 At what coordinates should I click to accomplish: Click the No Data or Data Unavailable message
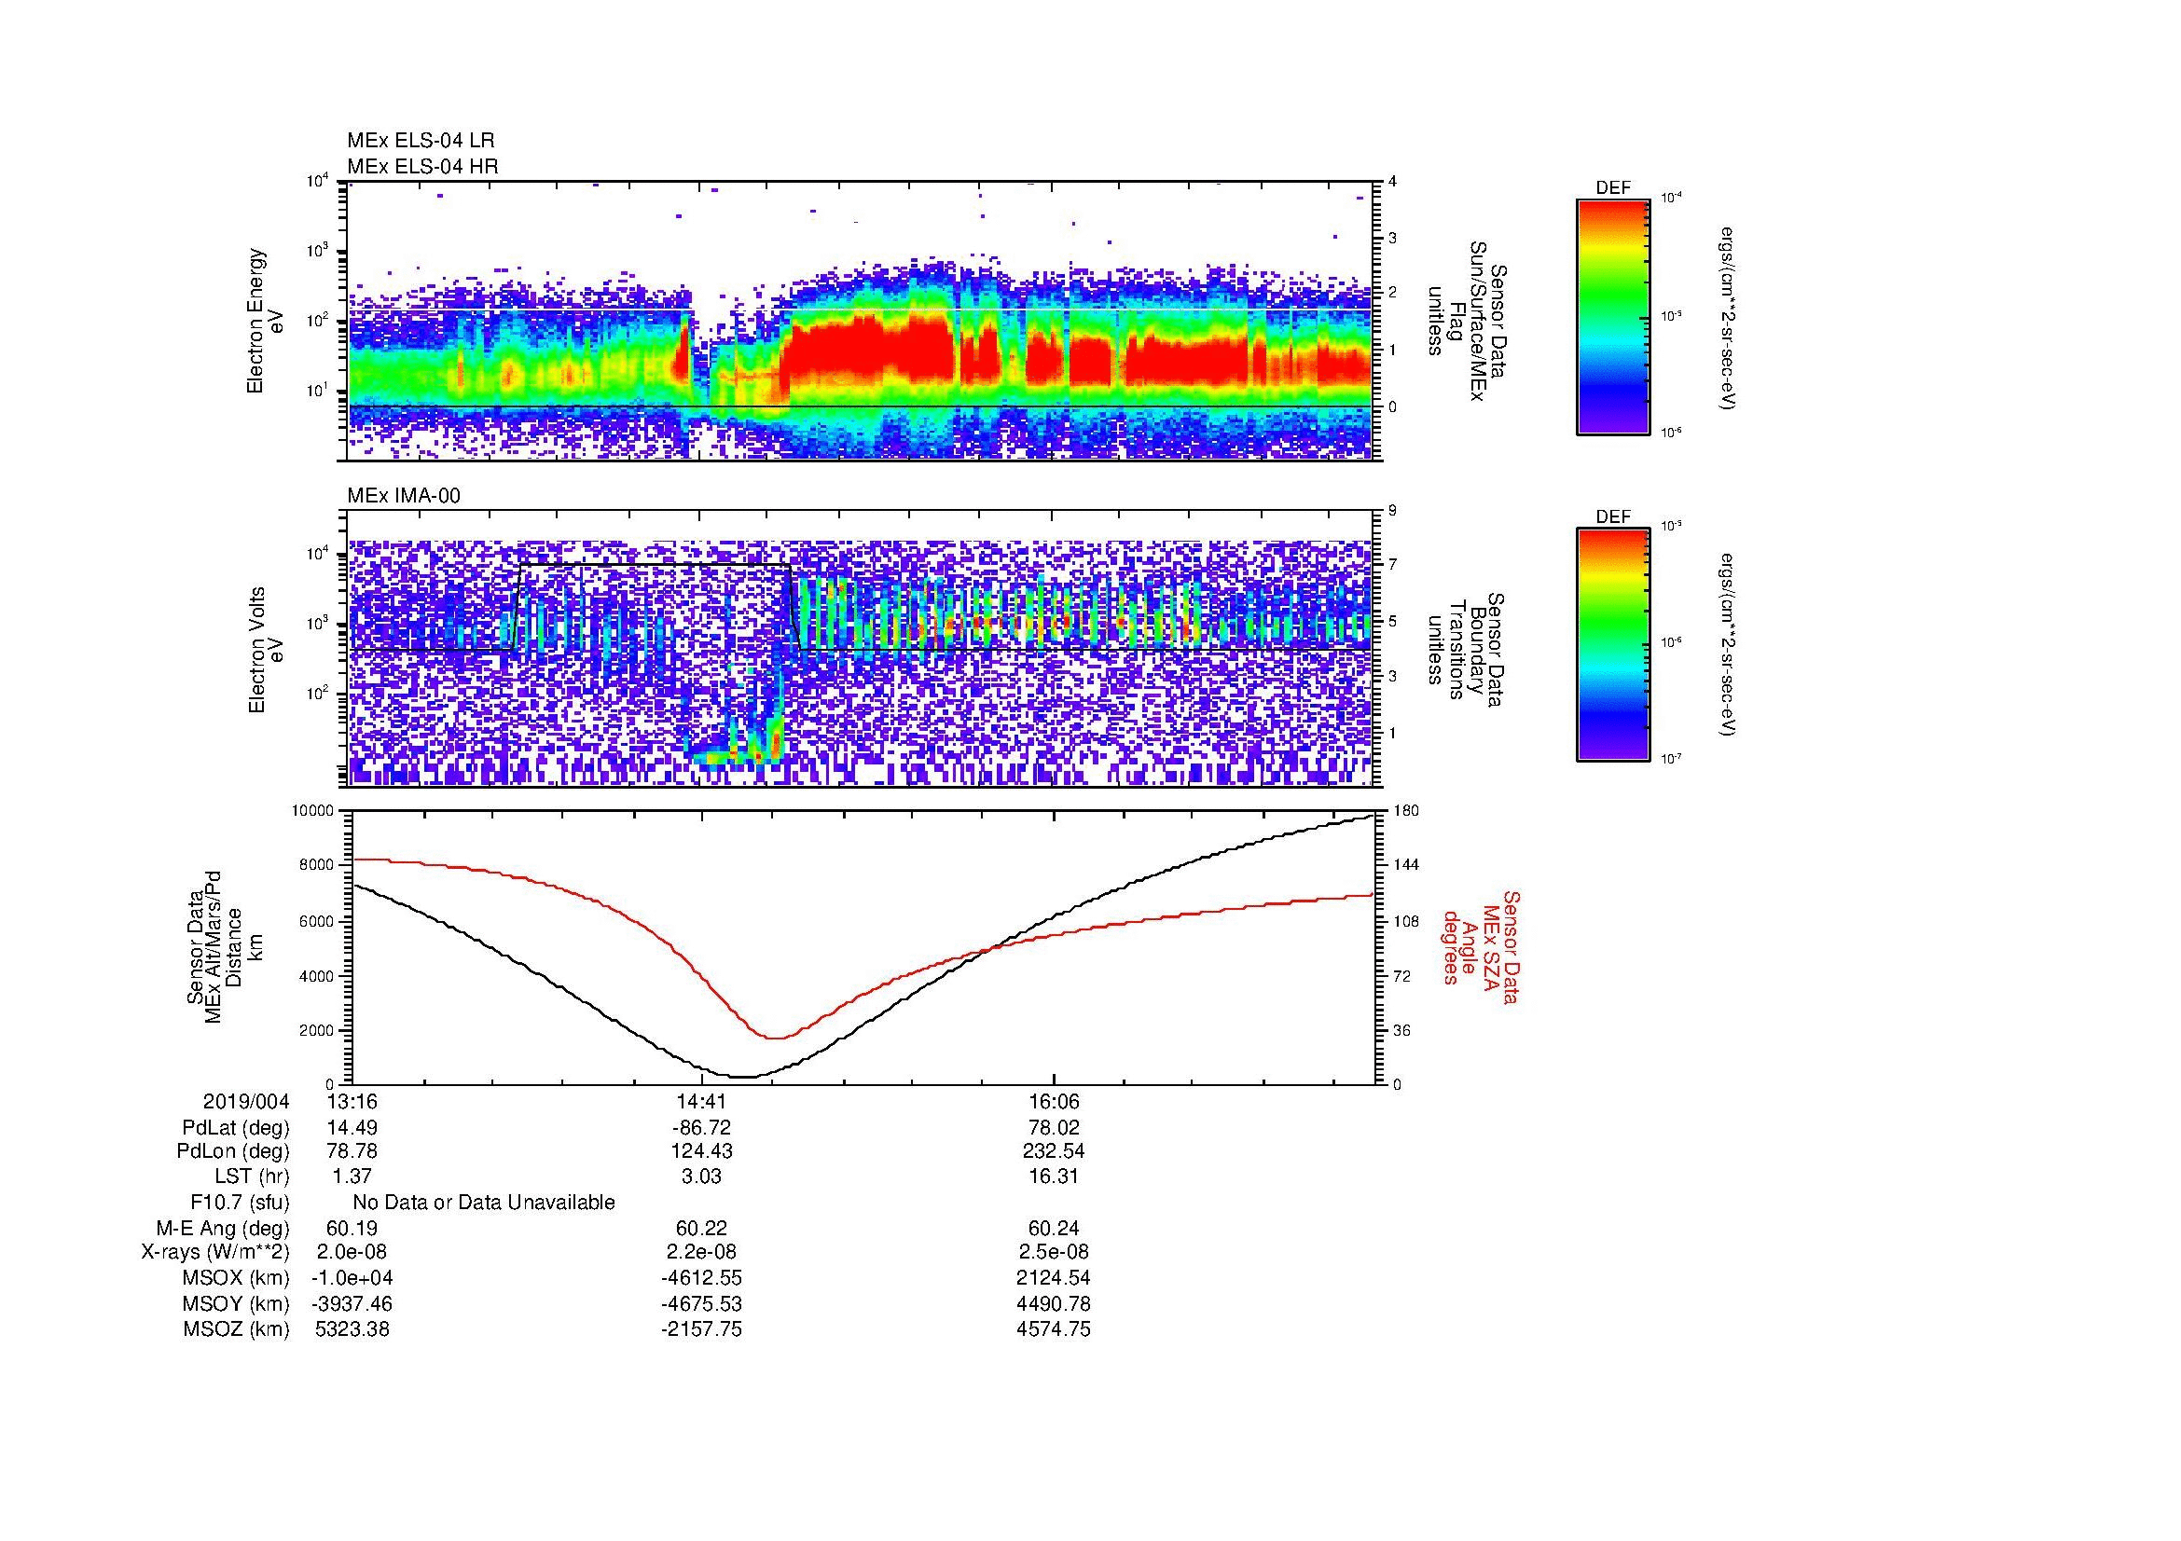coord(484,1203)
